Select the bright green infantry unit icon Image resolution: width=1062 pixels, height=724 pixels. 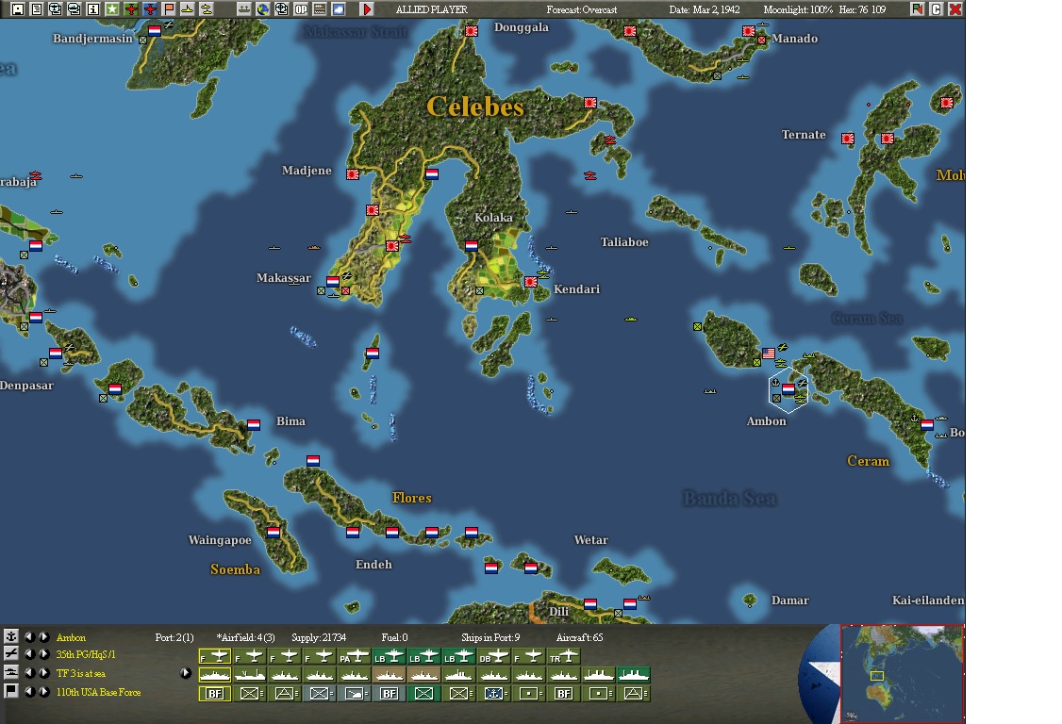[424, 694]
